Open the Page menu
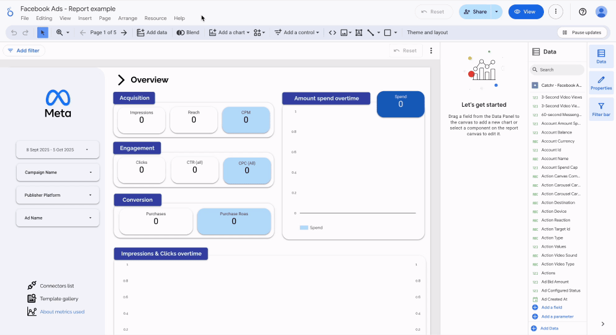Viewport: 616px width, 335px height. 105,19
